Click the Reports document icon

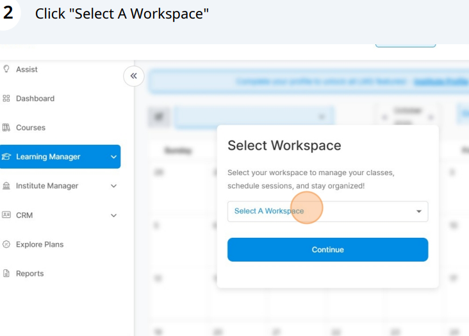tap(6, 274)
